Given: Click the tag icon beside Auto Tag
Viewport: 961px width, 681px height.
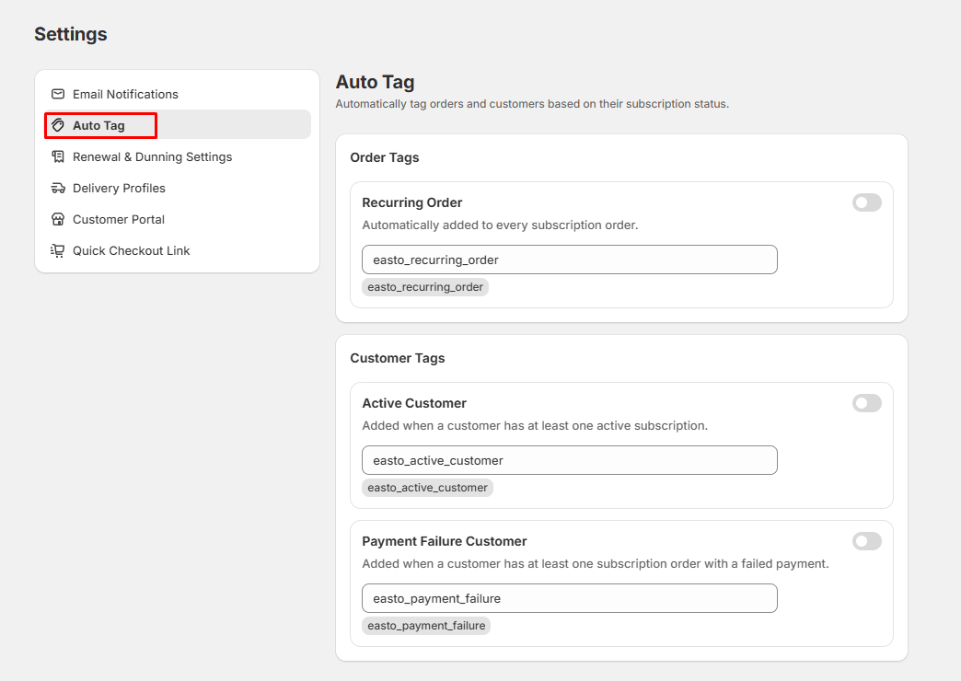Looking at the screenshot, I should pos(58,125).
